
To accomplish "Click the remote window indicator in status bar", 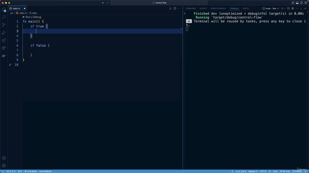I will (x=2, y=171).
